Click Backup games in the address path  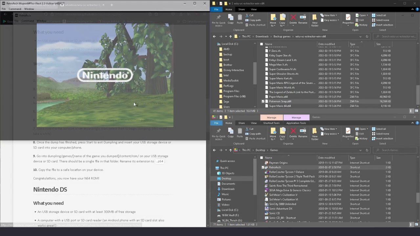(x=282, y=36)
